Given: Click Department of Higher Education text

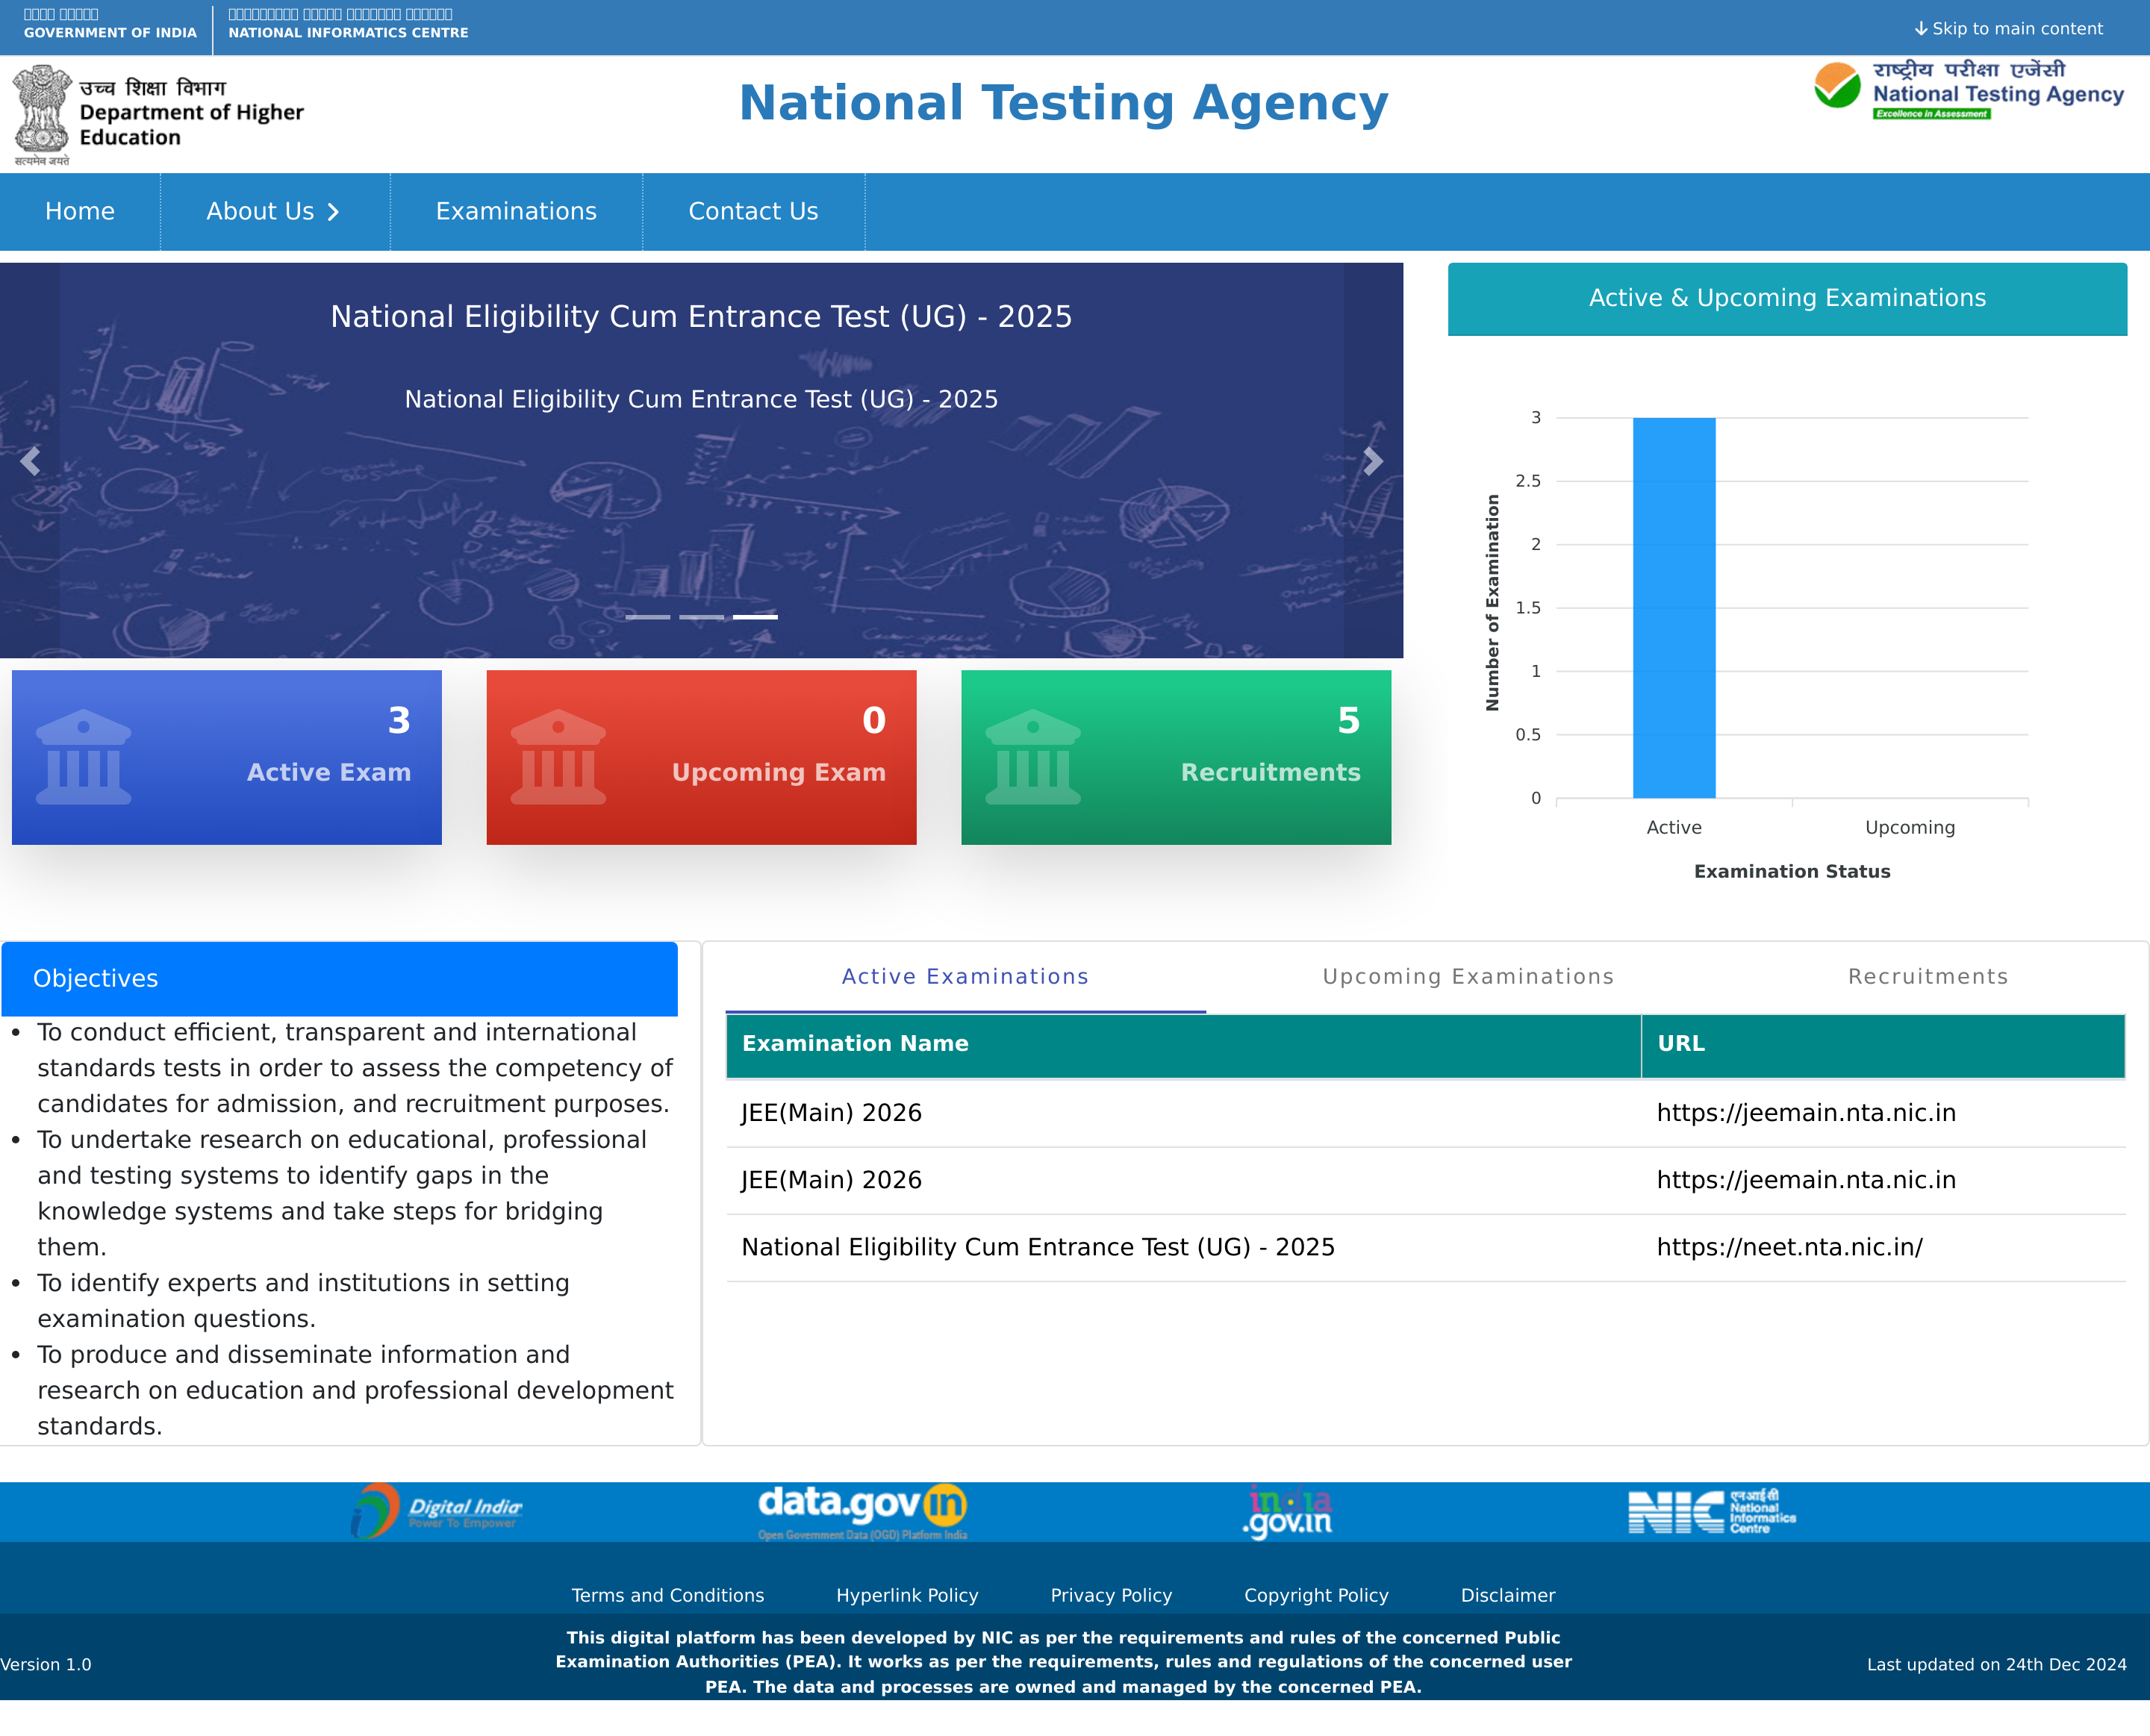Looking at the screenshot, I should (x=191, y=125).
